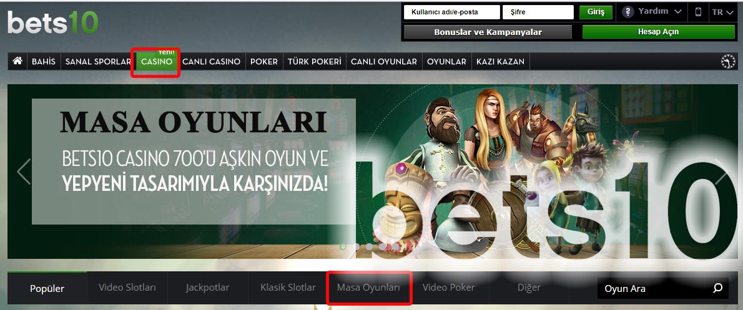Click the MASA OYUNLARI banner heading

click(x=194, y=122)
